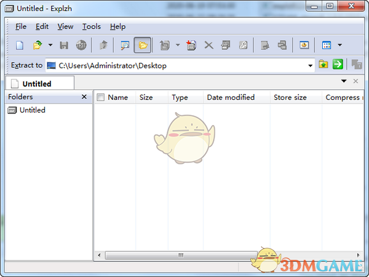Expand the Open archive dropdown arrow
Viewport: 369px width, 277px height.
pos(50,45)
